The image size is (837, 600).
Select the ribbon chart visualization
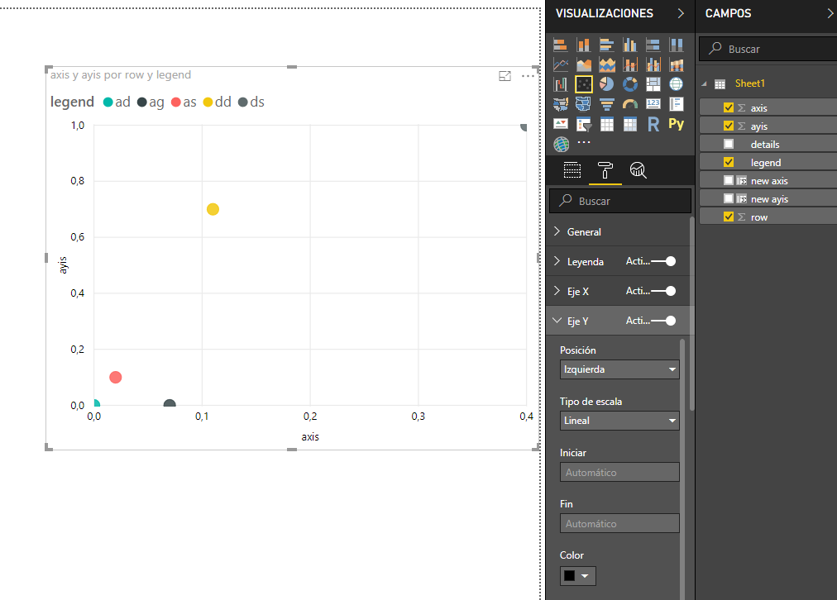677,64
